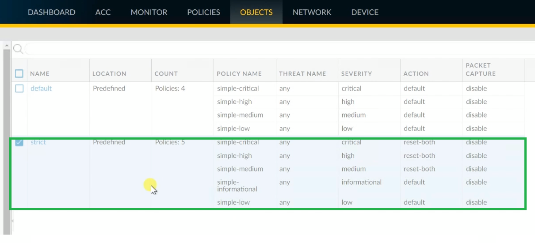
Task: Click 'disable' packet capture for simple-informational
Action: 476,182
